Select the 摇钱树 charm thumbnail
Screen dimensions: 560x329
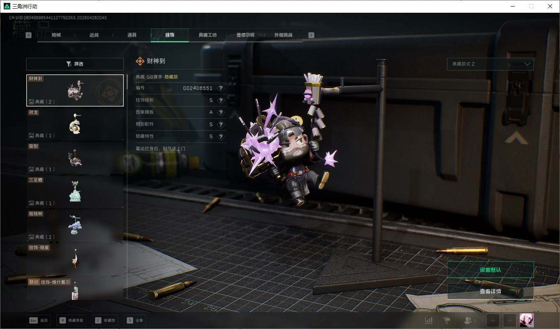click(x=75, y=225)
